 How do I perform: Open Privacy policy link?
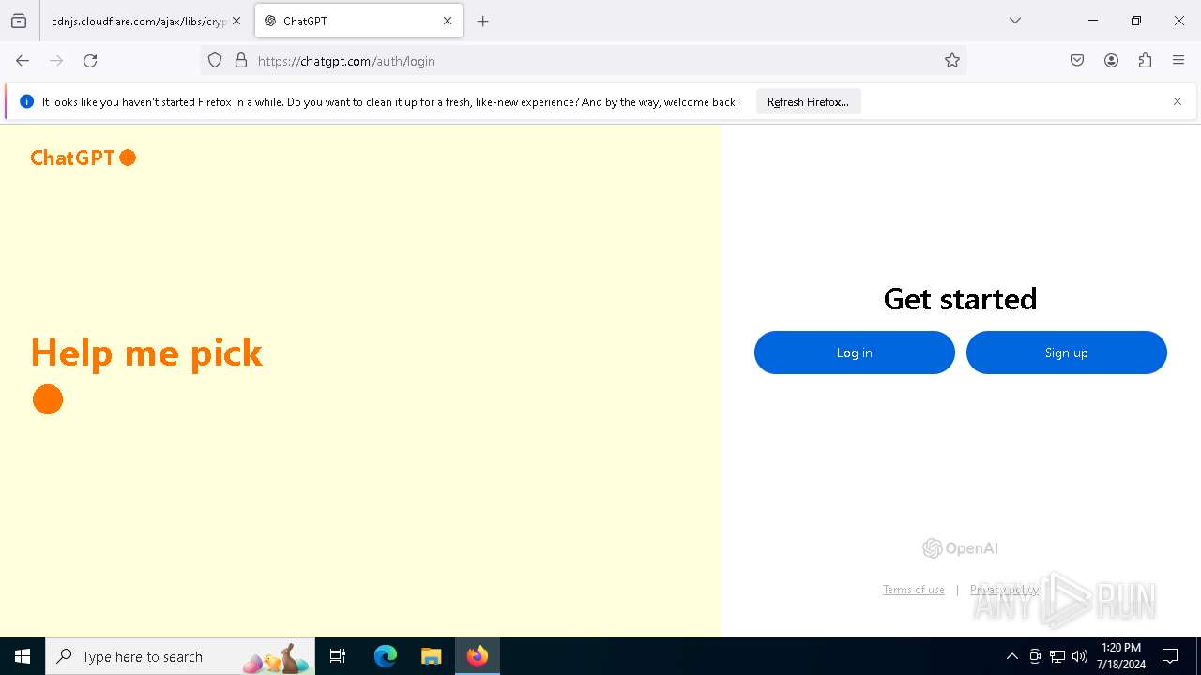(x=1004, y=590)
